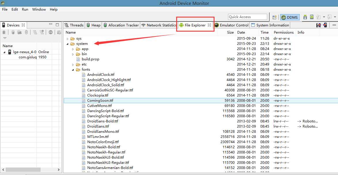Click the Permissions column header
The image size is (338, 175).
click(284, 32)
